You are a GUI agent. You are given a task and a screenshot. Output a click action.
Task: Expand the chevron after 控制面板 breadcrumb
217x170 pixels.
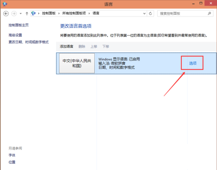59,13
